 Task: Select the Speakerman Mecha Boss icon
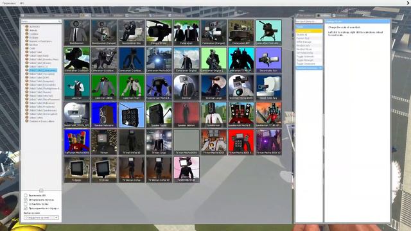(241, 115)
